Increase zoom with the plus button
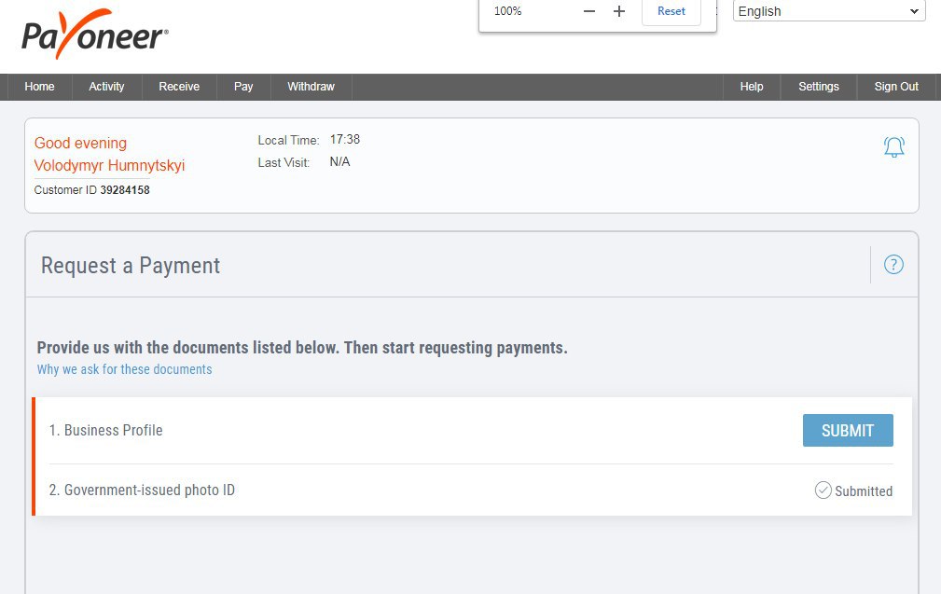This screenshot has width=941, height=594. (x=619, y=11)
